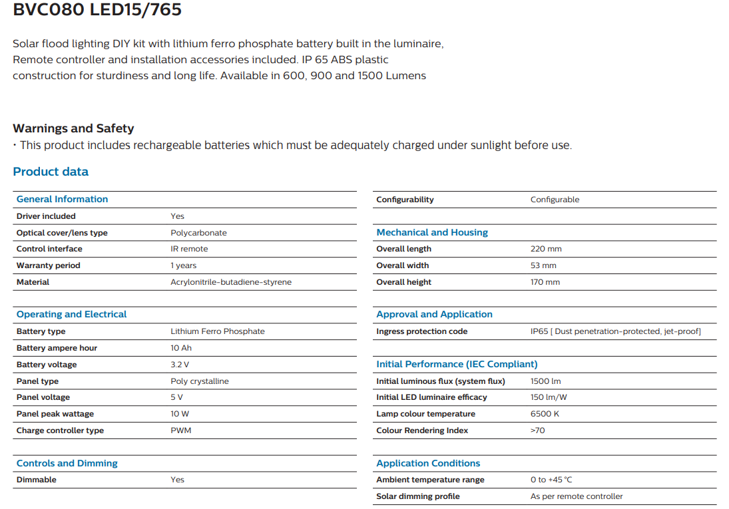Click the 150 lm/W efficacy value
729x509 pixels.
pos(547,397)
